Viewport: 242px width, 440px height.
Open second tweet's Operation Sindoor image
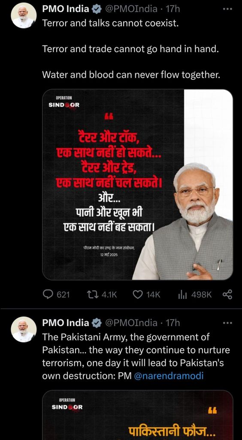pyautogui.click(x=138, y=415)
